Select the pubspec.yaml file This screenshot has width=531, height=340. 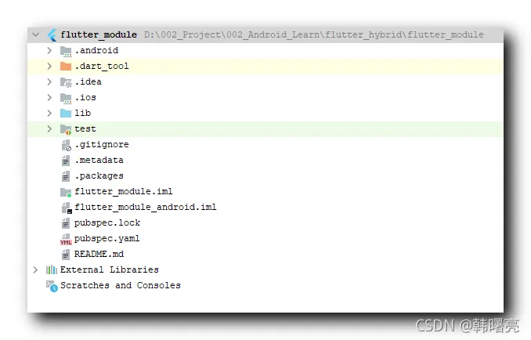(x=107, y=238)
